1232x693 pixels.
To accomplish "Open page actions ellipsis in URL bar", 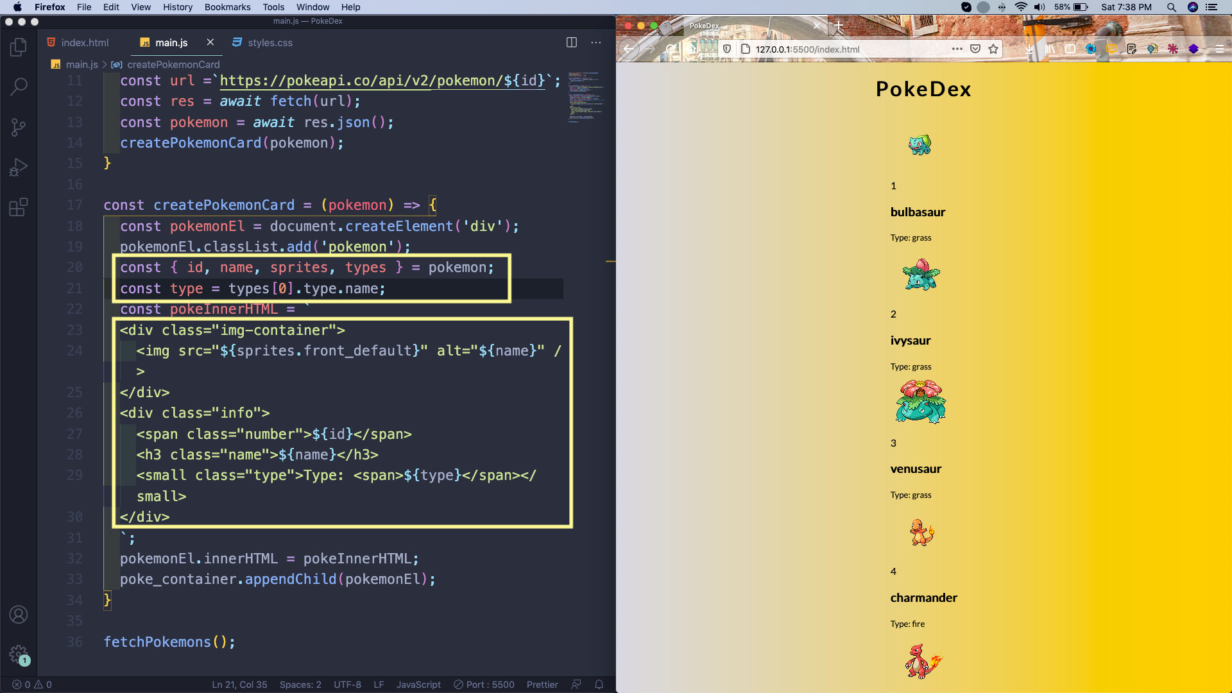I will click(957, 49).
